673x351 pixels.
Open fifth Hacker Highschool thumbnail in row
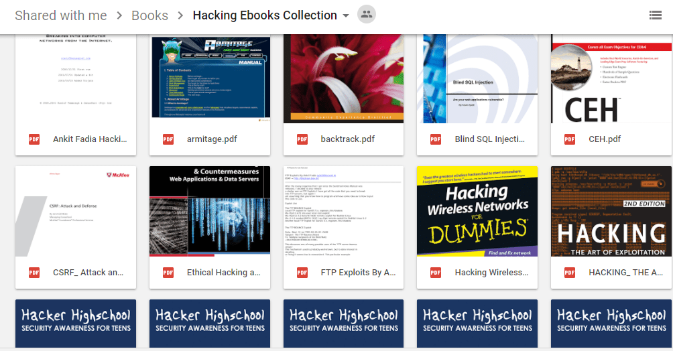tap(611, 324)
